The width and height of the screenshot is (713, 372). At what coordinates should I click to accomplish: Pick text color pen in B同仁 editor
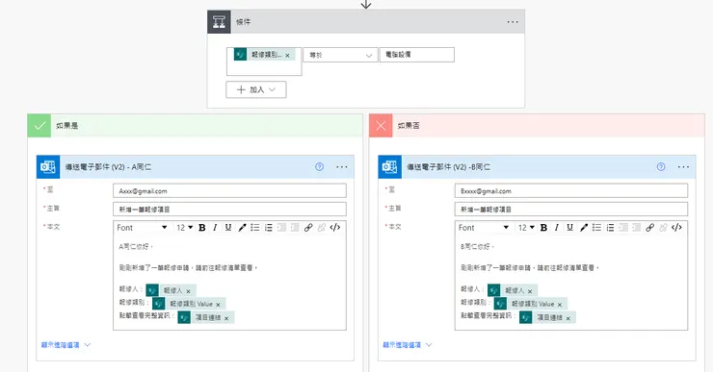point(583,227)
